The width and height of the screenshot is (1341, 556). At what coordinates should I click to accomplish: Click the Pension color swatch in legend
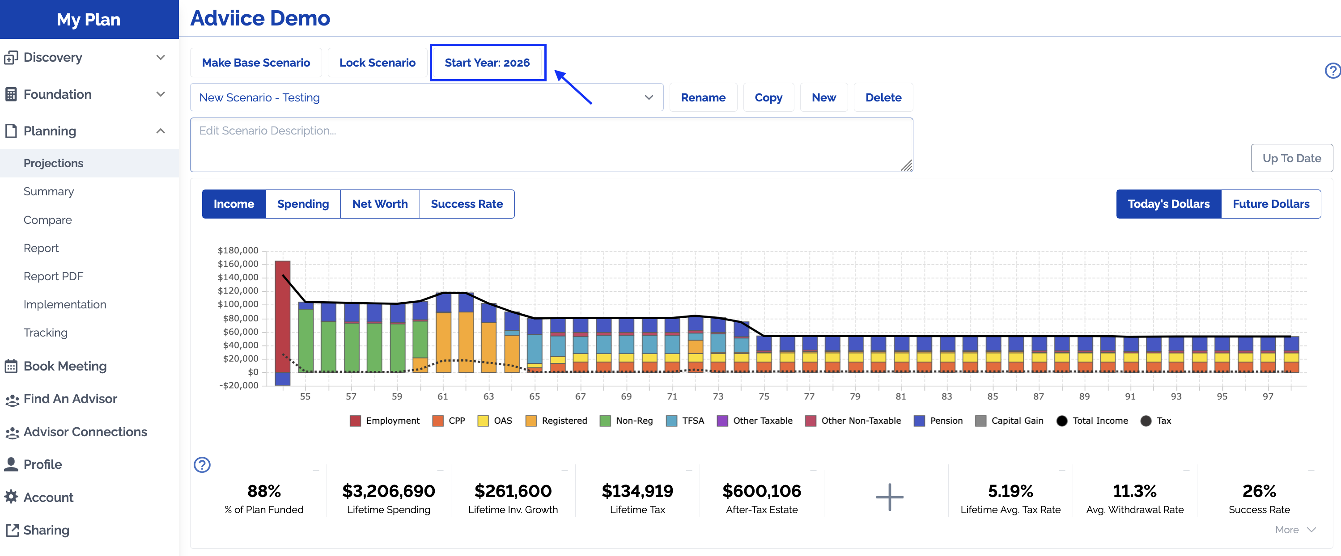(x=919, y=421)
